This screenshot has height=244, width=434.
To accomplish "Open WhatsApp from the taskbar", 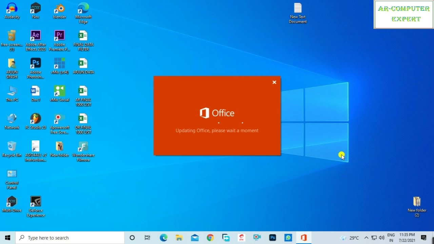I will tap(288, 238).
